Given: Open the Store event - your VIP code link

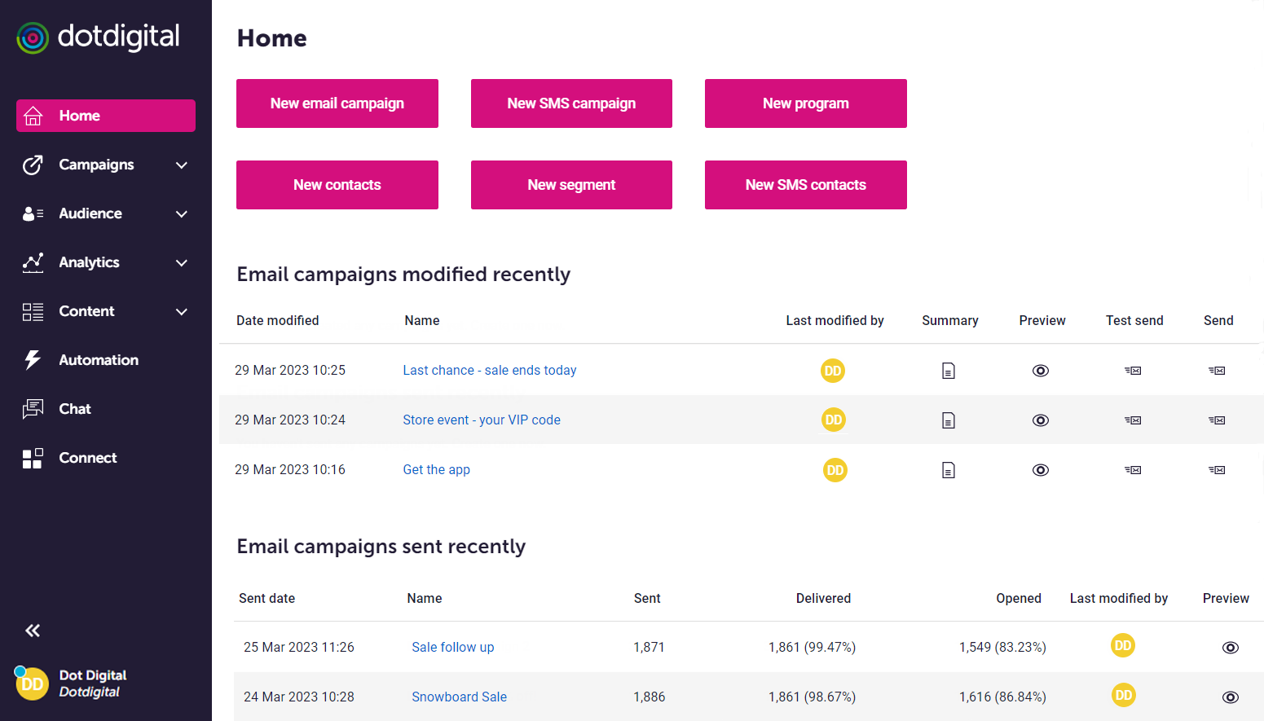Looking at the screenshot, I should click(x=481, y=420).
